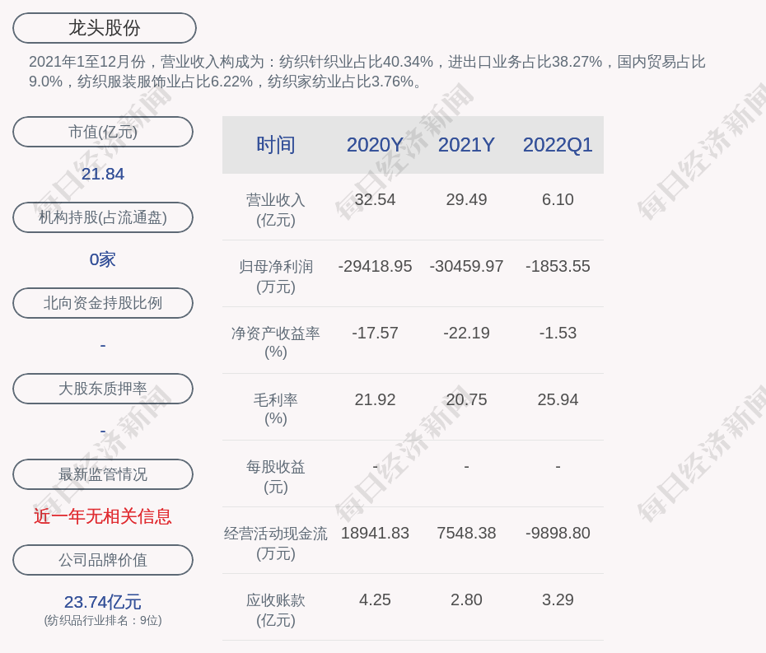Select the 2020Y column header
This screenshot has width=766, height=653.
375,145
